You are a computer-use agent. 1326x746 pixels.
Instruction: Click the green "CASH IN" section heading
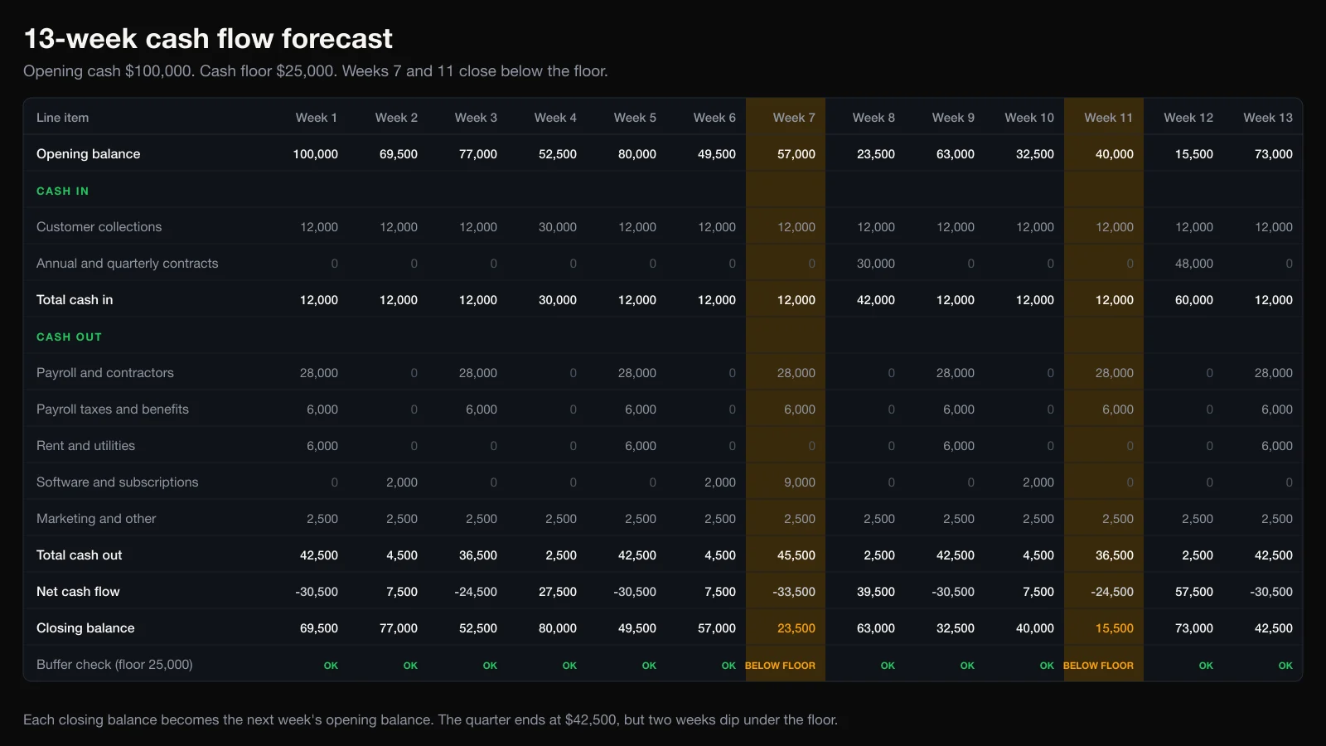(x=62, y=191)
